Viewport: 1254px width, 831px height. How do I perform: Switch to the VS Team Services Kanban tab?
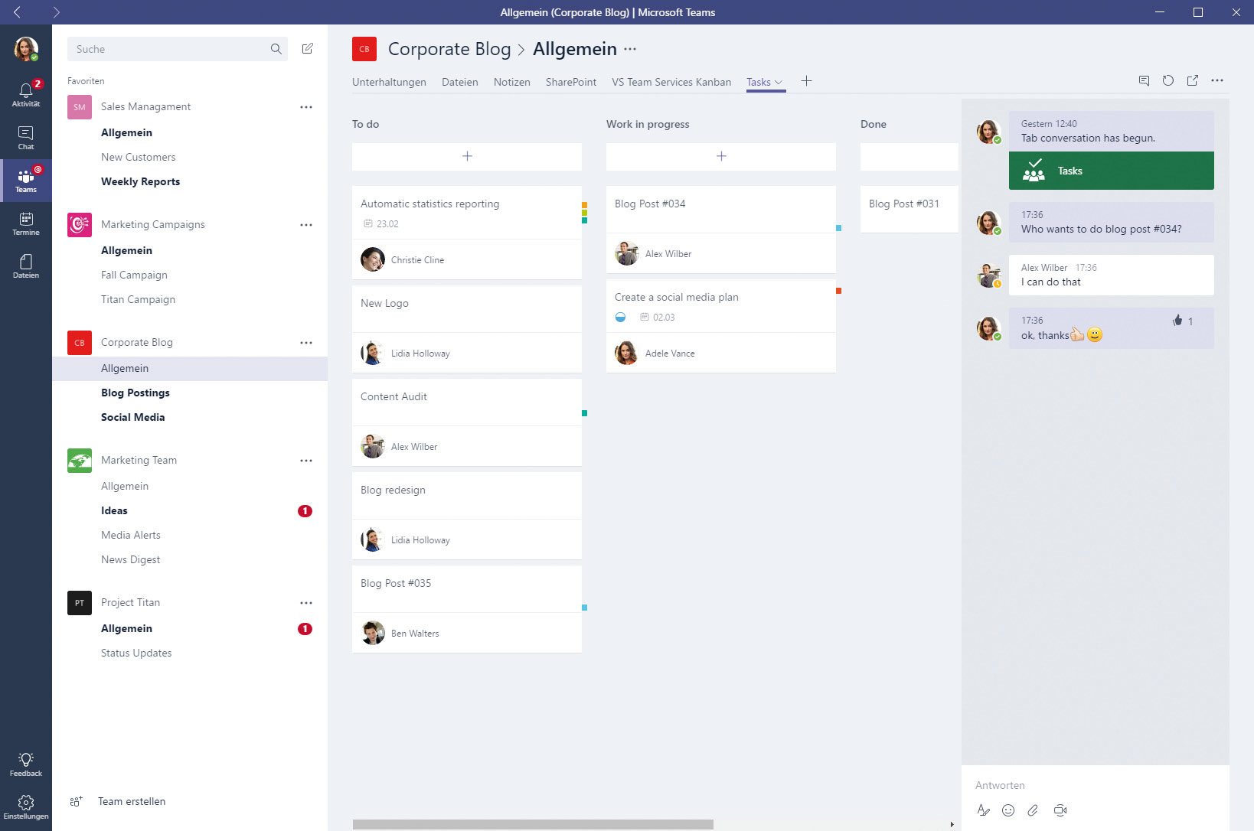point(671,82)
